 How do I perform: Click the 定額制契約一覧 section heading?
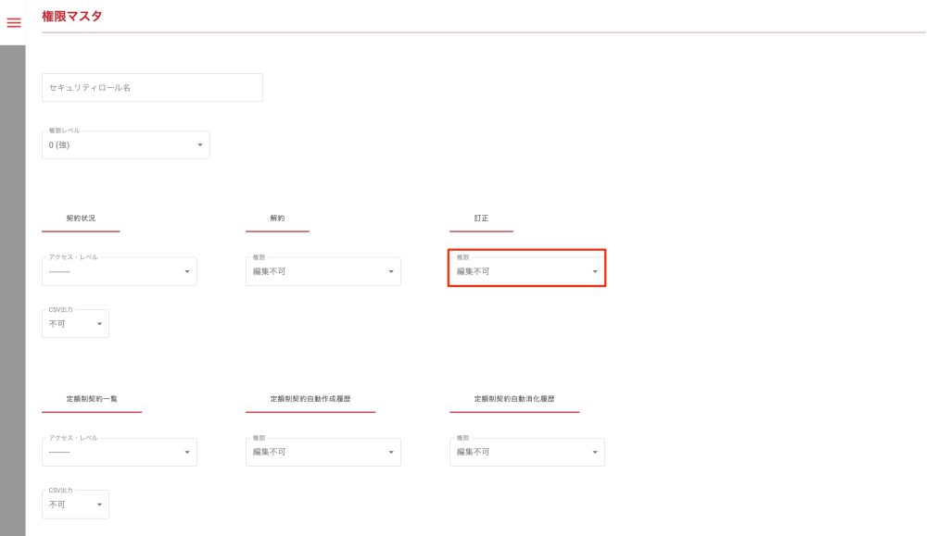coord(92,399)
